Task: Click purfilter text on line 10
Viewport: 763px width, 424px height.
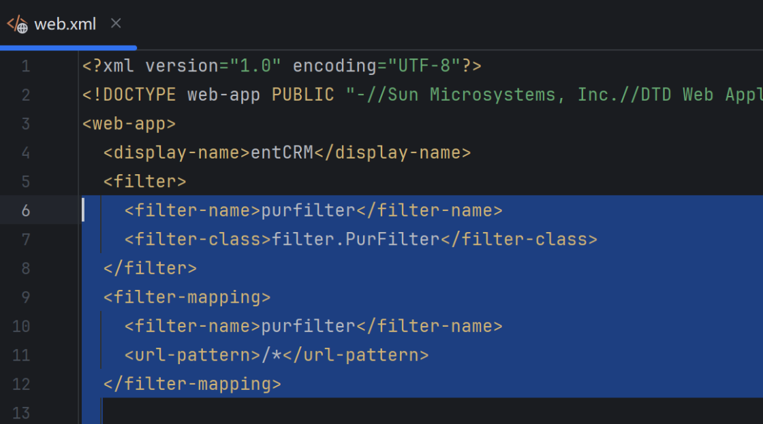Action: pos(308,327)
